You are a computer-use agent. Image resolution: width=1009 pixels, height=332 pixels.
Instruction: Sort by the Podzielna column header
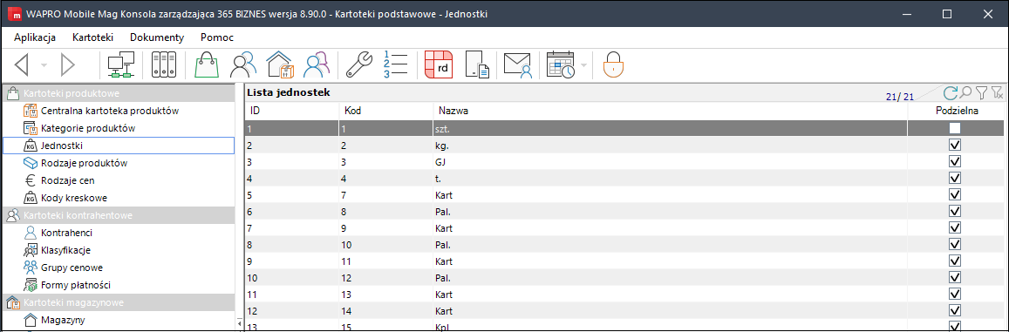(956, 112)
